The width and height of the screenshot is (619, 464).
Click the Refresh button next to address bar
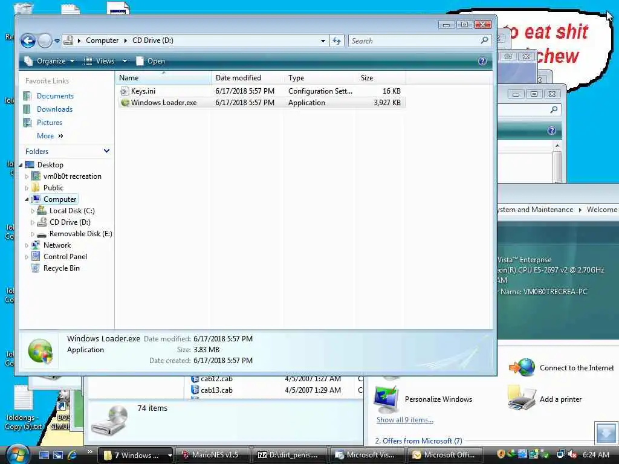coord(337,40)
